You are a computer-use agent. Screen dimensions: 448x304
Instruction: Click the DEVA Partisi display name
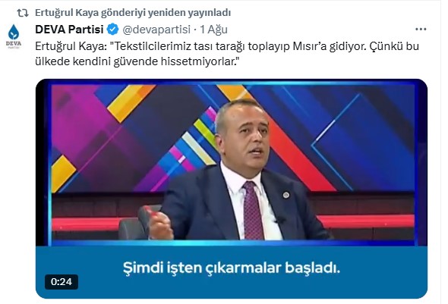69,30
